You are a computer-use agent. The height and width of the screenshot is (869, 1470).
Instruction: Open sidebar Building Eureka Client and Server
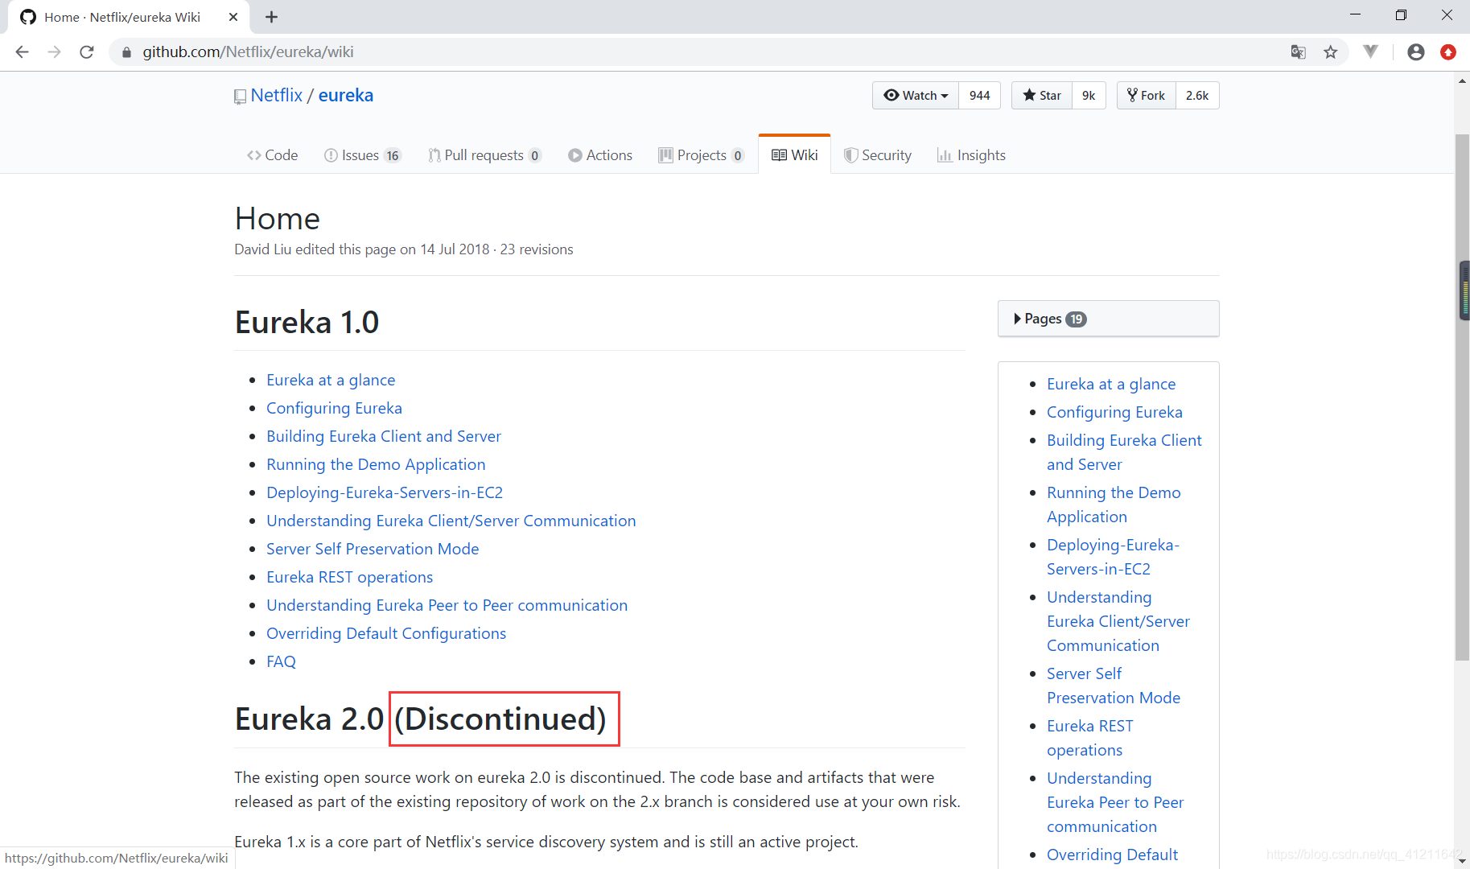click(x=1124, y=452)
